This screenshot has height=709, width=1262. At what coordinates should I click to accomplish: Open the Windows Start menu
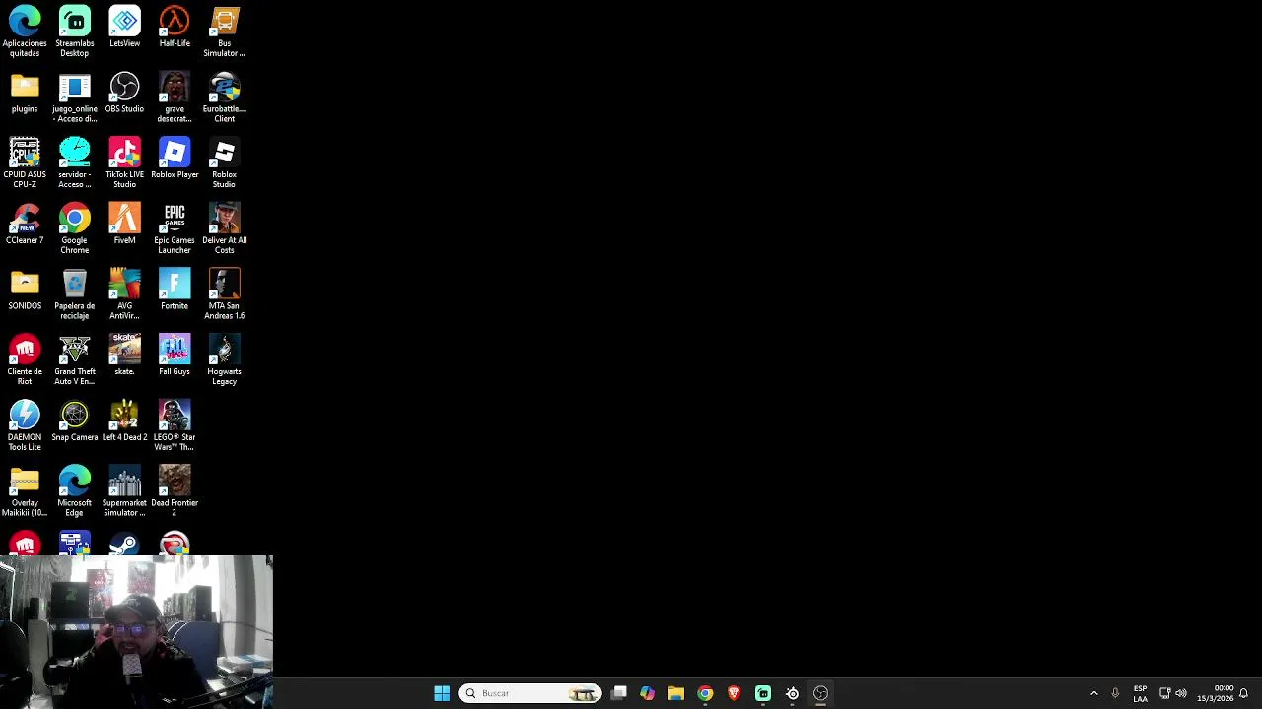(x=442, y=693)
